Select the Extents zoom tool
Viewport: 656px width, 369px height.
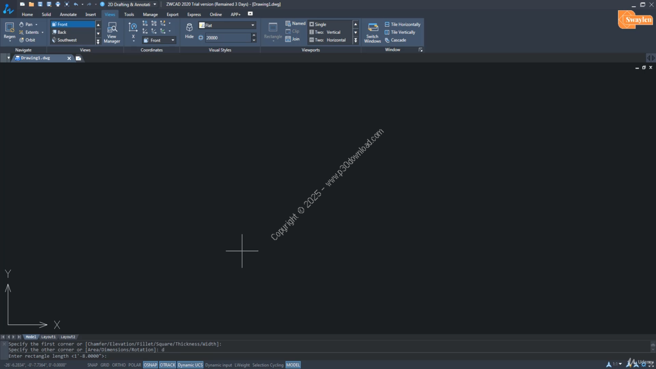point(29,32)
